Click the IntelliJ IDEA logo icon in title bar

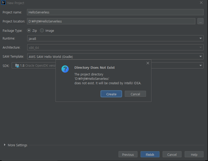(3, 3)
